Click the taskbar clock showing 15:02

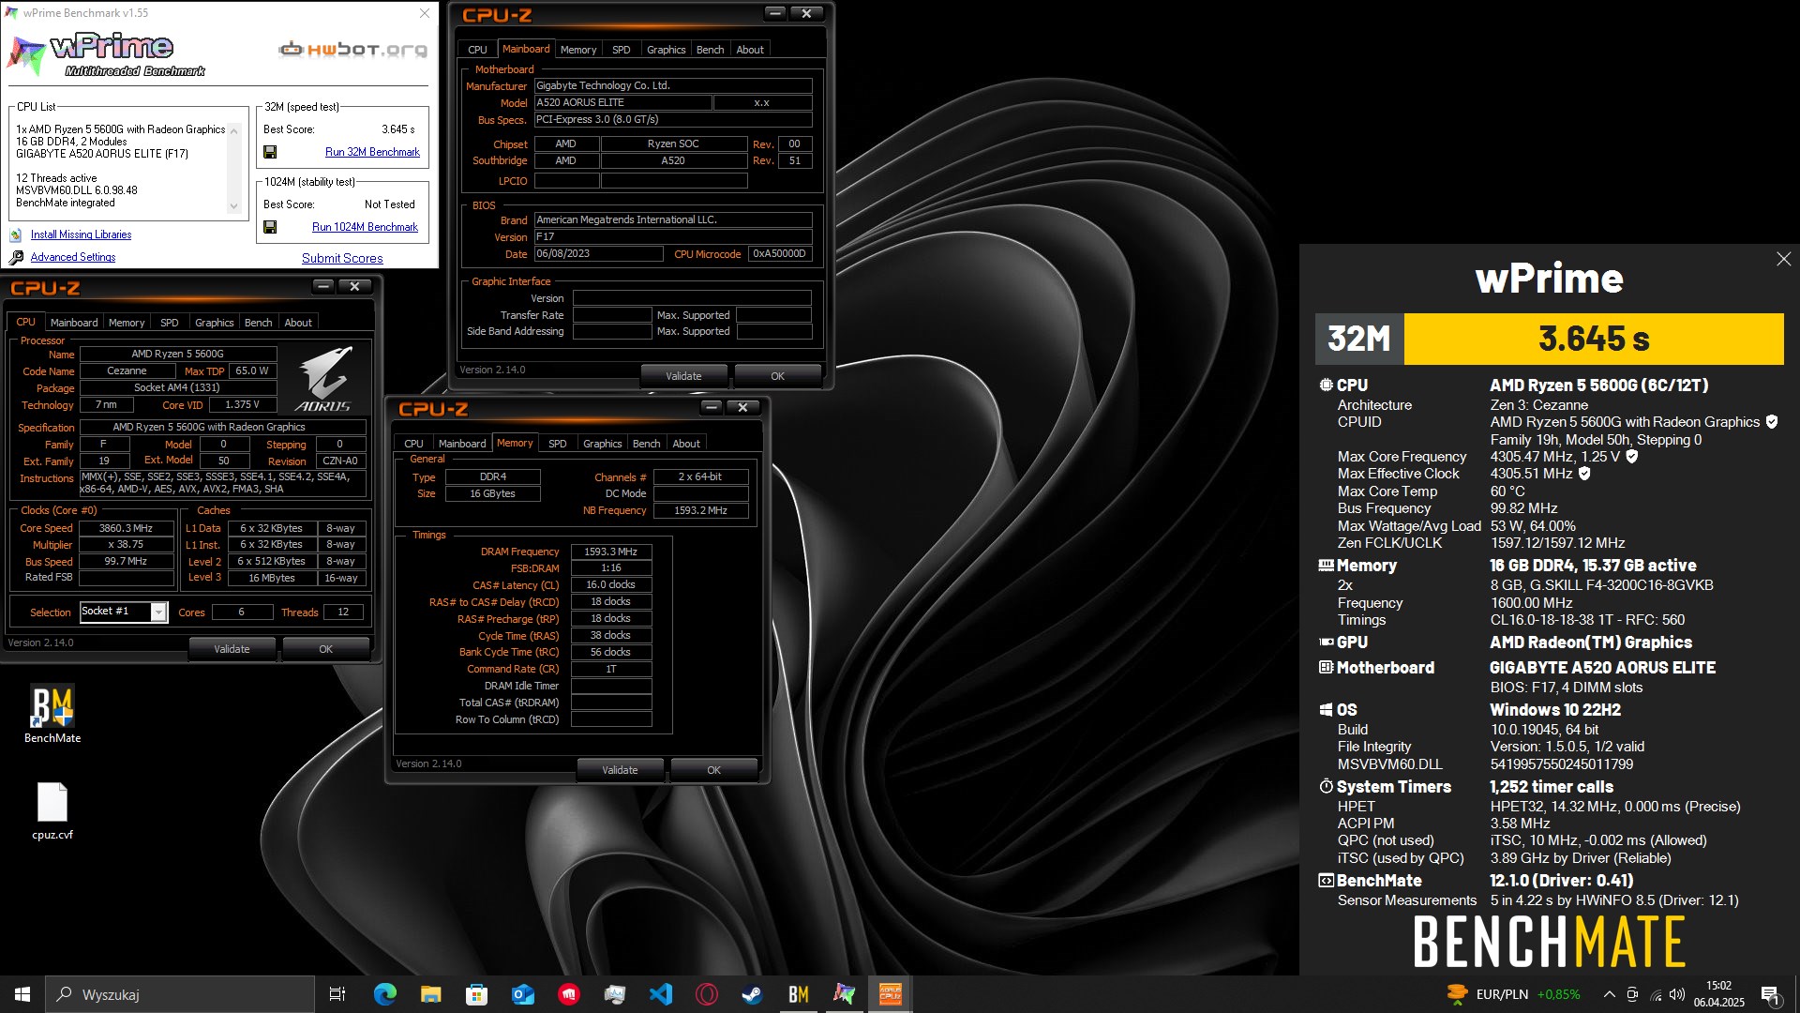pos(1718,994)
